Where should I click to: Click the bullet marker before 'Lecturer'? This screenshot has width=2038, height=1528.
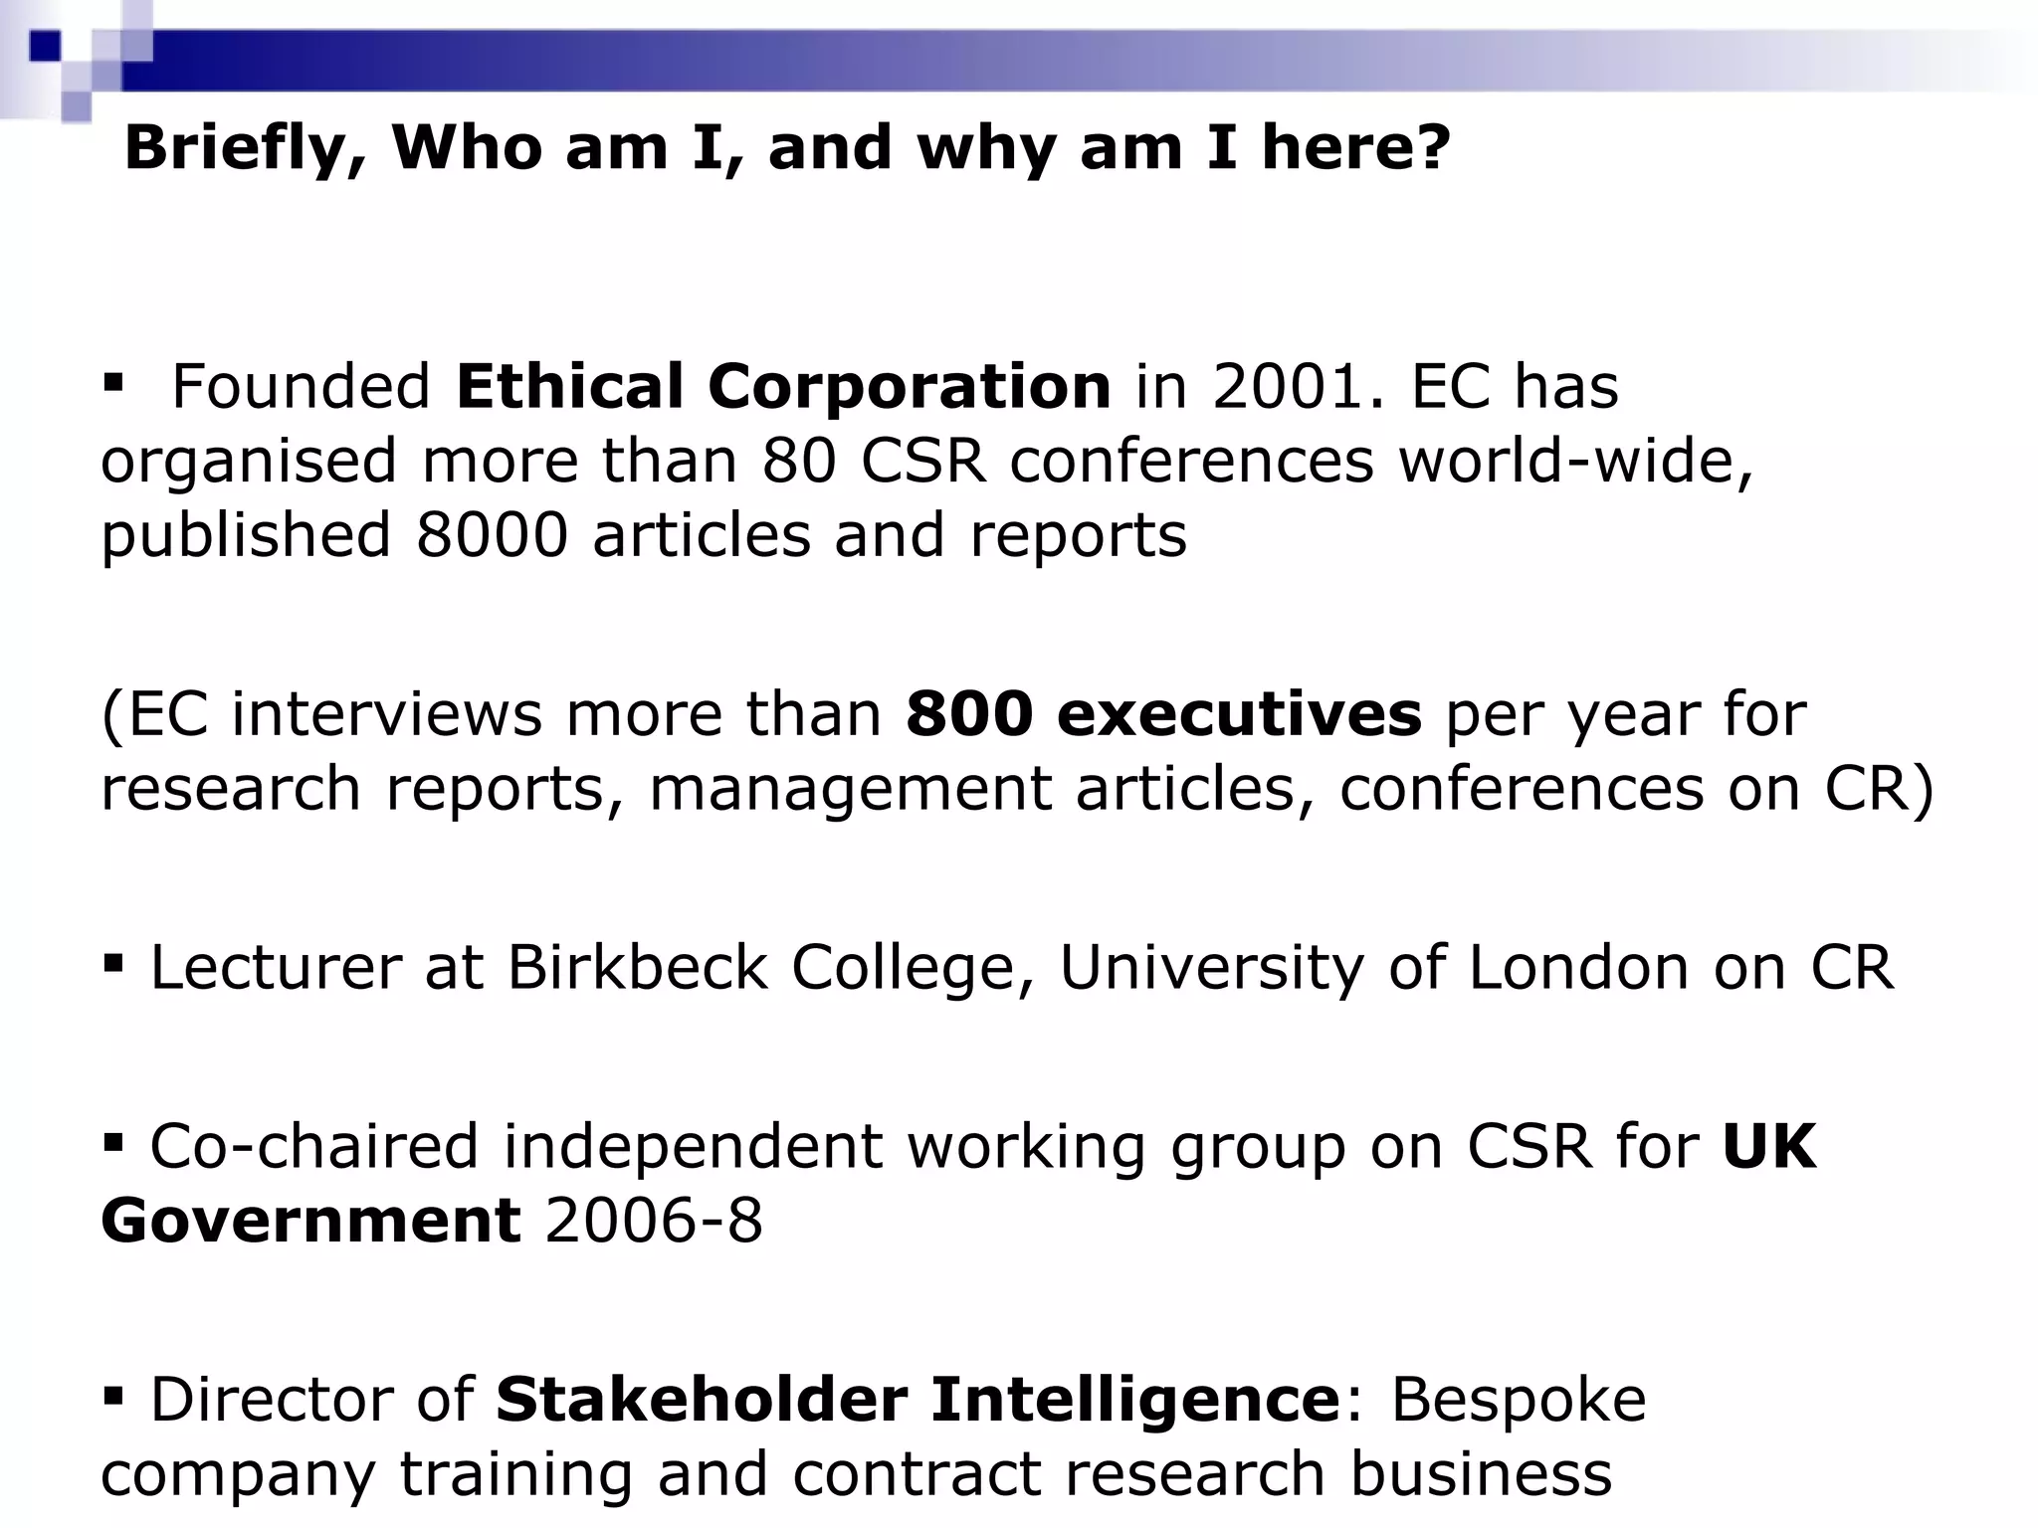111,963
